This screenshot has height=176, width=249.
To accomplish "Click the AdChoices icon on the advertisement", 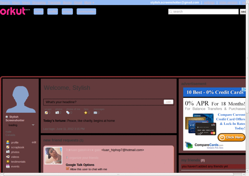I will 244,89.
